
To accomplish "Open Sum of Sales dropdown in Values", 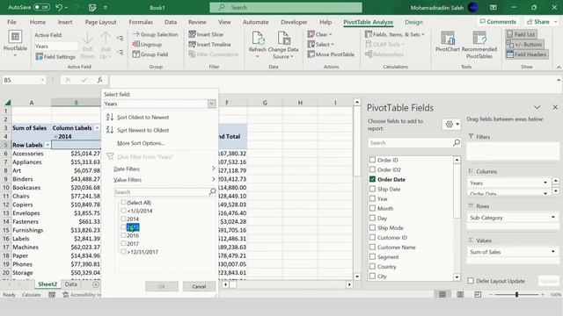I will 553,252.
